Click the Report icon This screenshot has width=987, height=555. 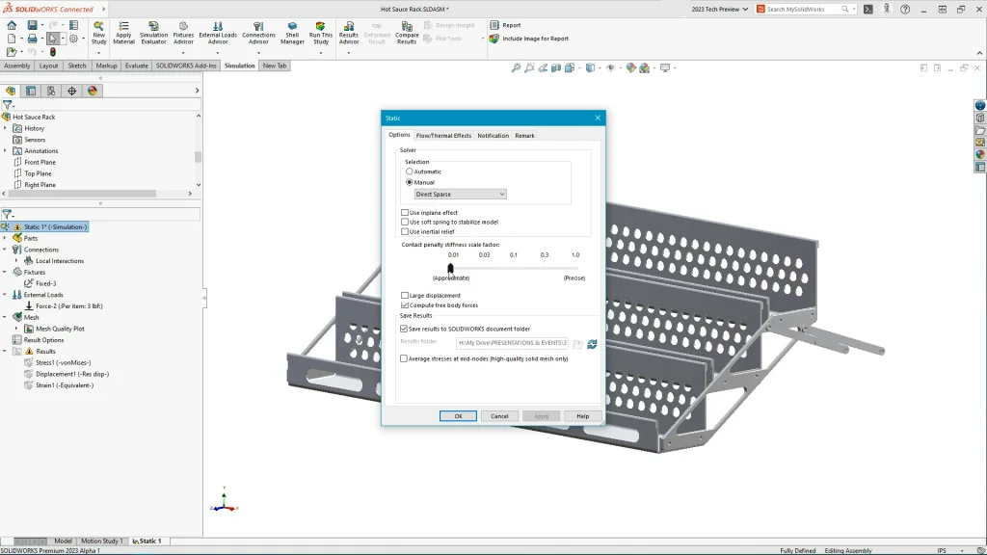pos(494,25)
